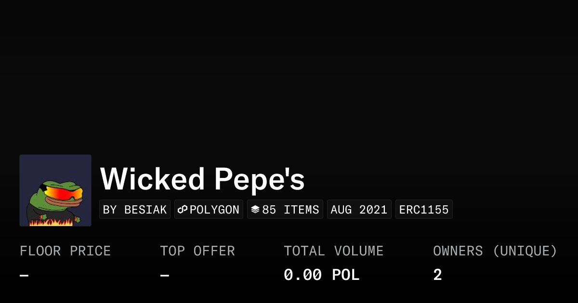
Task: Click the TOTAL VOLUME label
Action: tap(333, 251)
